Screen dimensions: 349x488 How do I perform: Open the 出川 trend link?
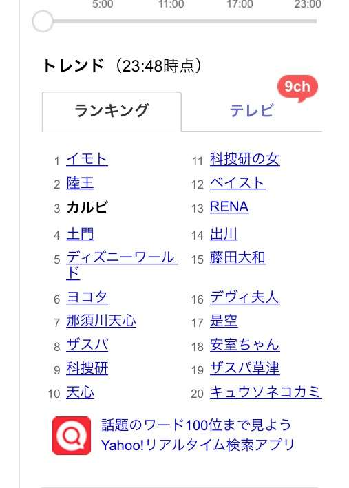224,234
